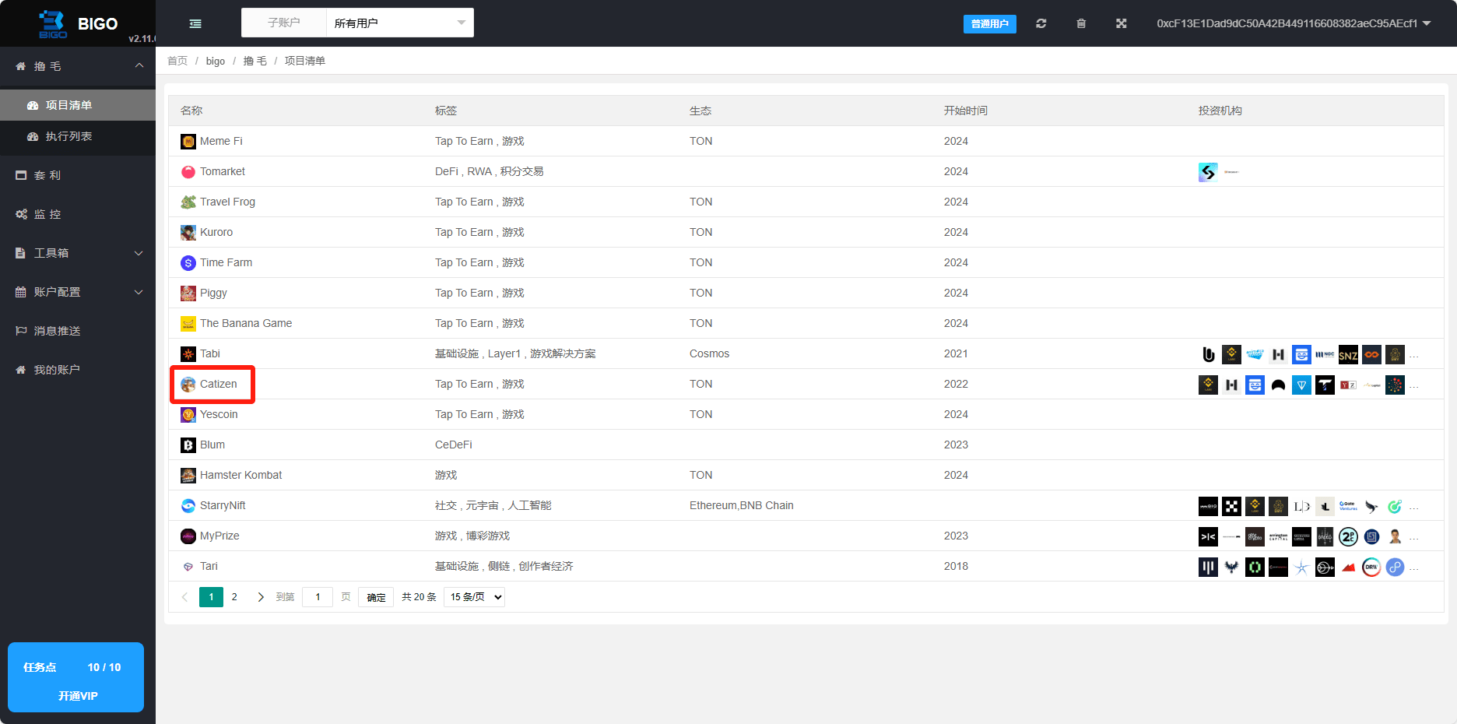The image size is (1457, 724).
Task: Toggle the sidebar collapse icon
Action: (x=195, y=23)
